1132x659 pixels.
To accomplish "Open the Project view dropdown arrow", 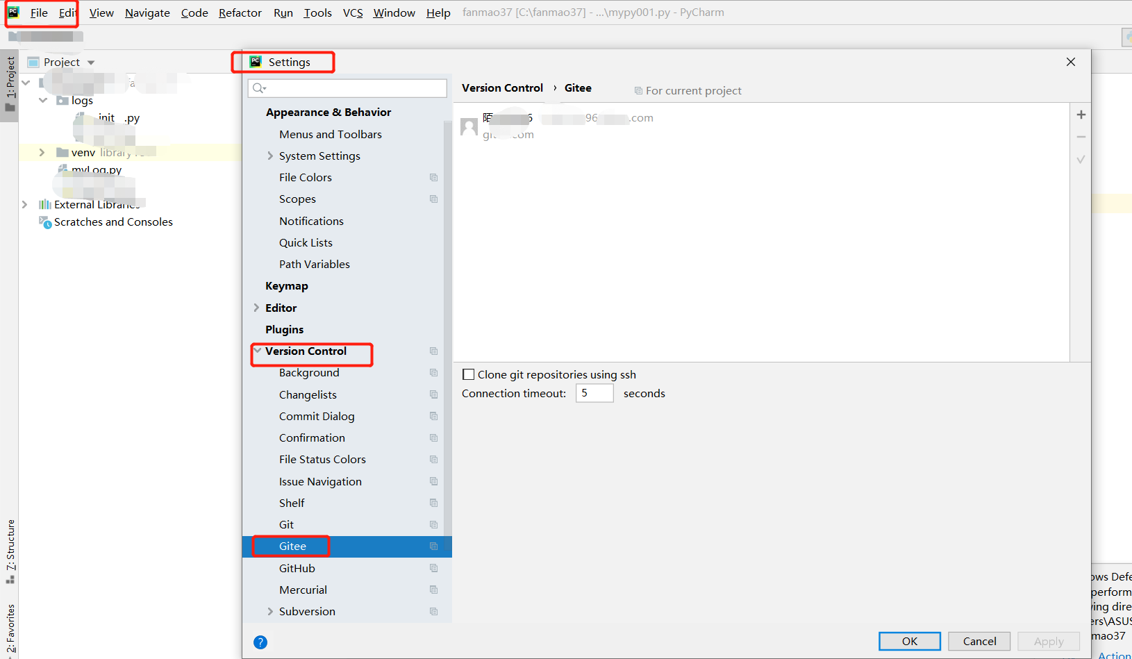I will click(x=91, y=62).
